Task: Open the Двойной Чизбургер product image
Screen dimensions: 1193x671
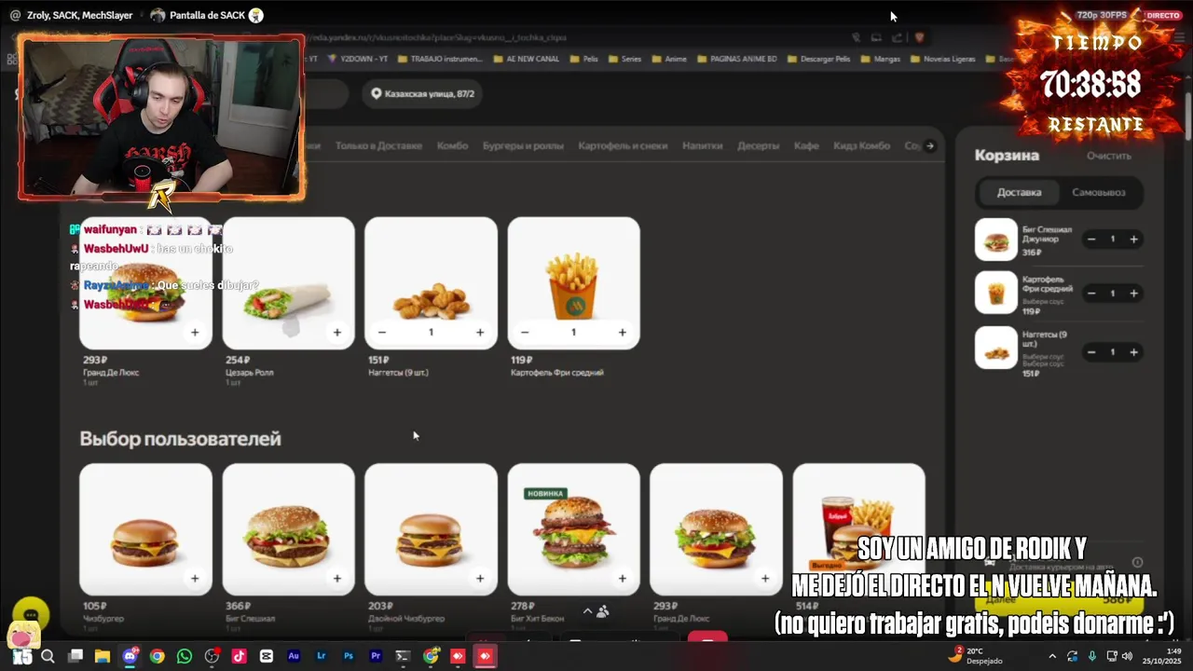Action: (x=431, y=529)
